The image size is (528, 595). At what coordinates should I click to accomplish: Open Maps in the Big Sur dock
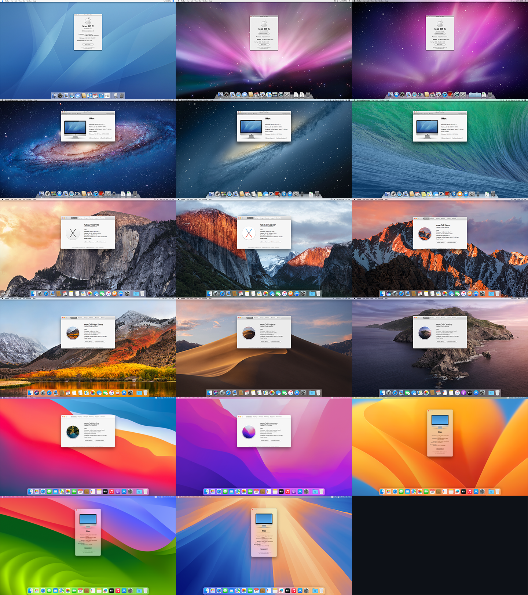(62, 491)
